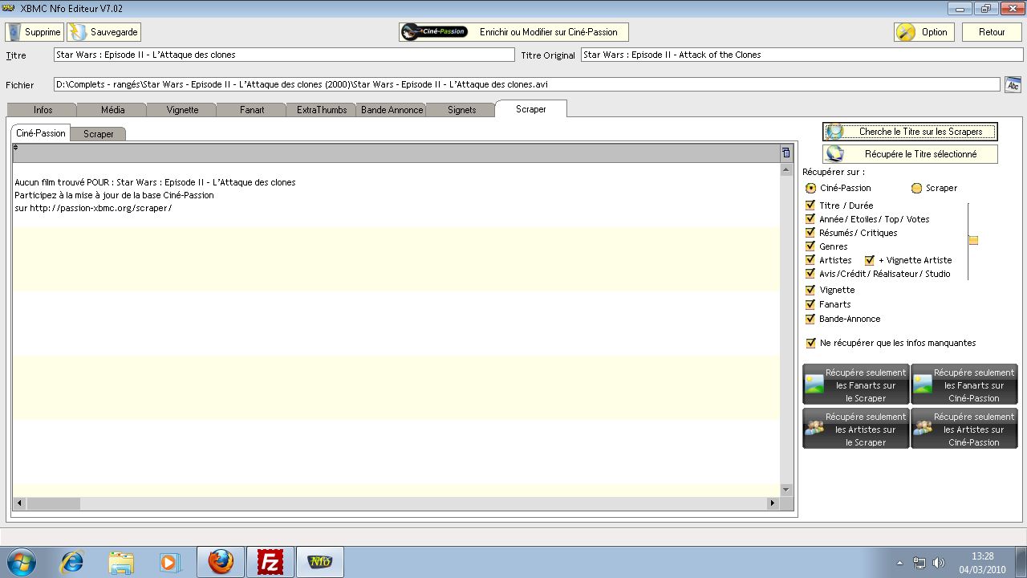Click the Abc rename icon beside Fichier

(1013, 84)
